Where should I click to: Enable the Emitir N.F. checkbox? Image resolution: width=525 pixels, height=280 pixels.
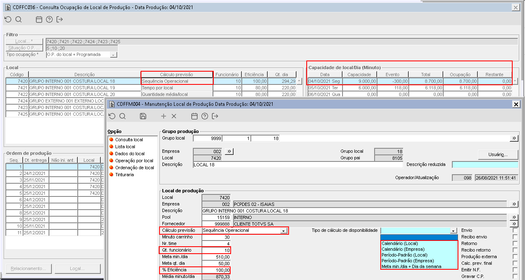click(515, 270)
